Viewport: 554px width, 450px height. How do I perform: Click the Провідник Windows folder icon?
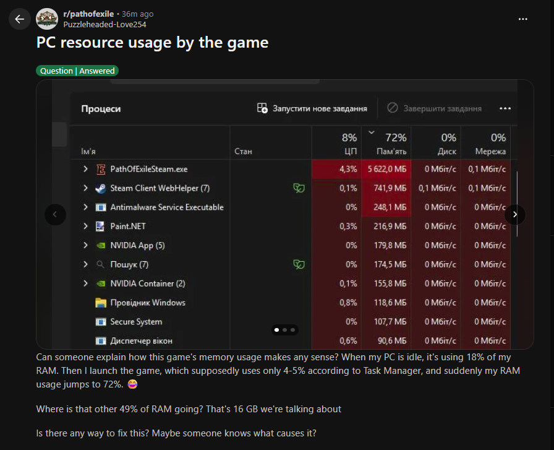101,303
